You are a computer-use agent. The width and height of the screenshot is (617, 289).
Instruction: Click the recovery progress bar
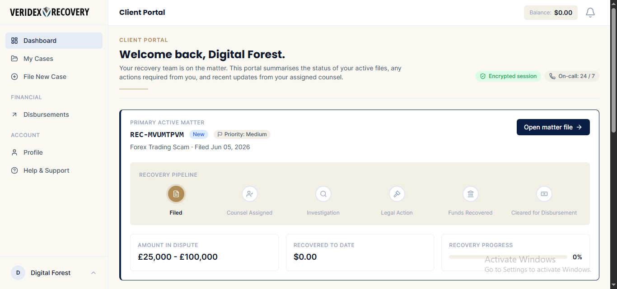click(508, 257)
